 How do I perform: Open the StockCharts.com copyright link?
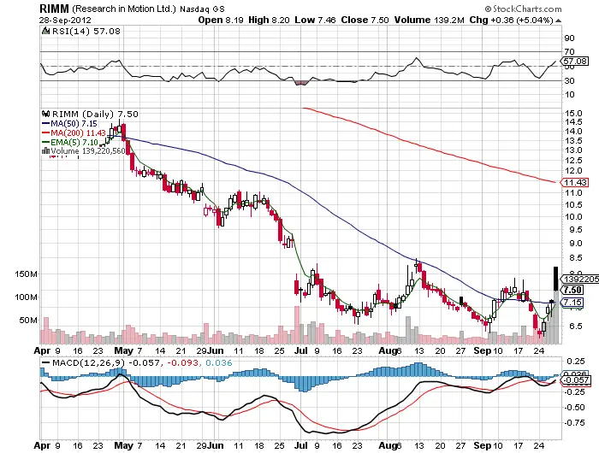(523, 9)
